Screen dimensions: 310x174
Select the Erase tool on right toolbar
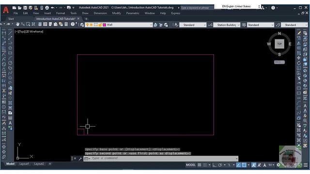tap(299, 33)
